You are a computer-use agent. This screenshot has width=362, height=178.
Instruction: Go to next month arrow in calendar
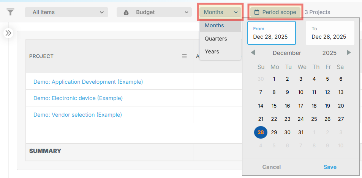[349, 53]
